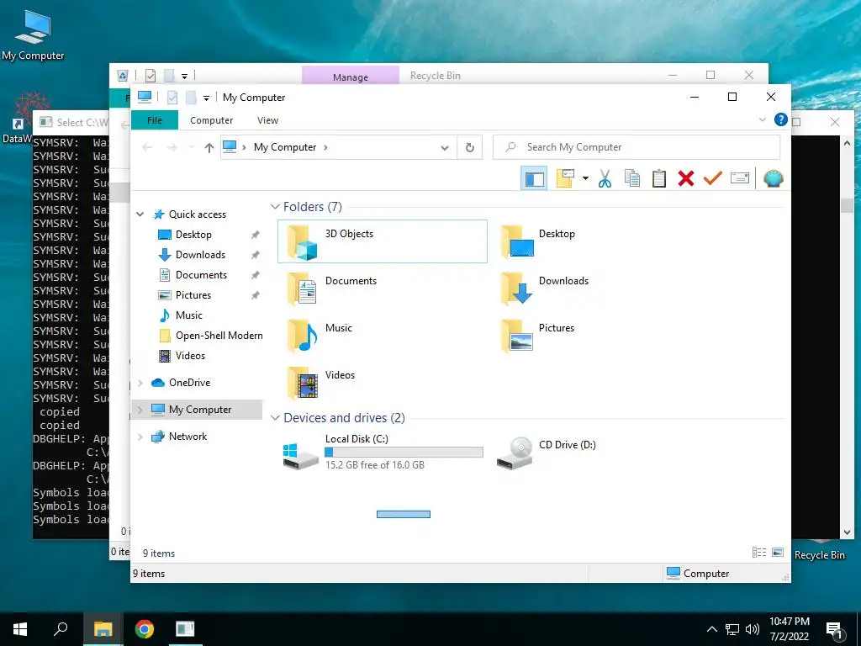Open the volume speaker tray icon
The image size is (861, 646).
pos(753,629)
